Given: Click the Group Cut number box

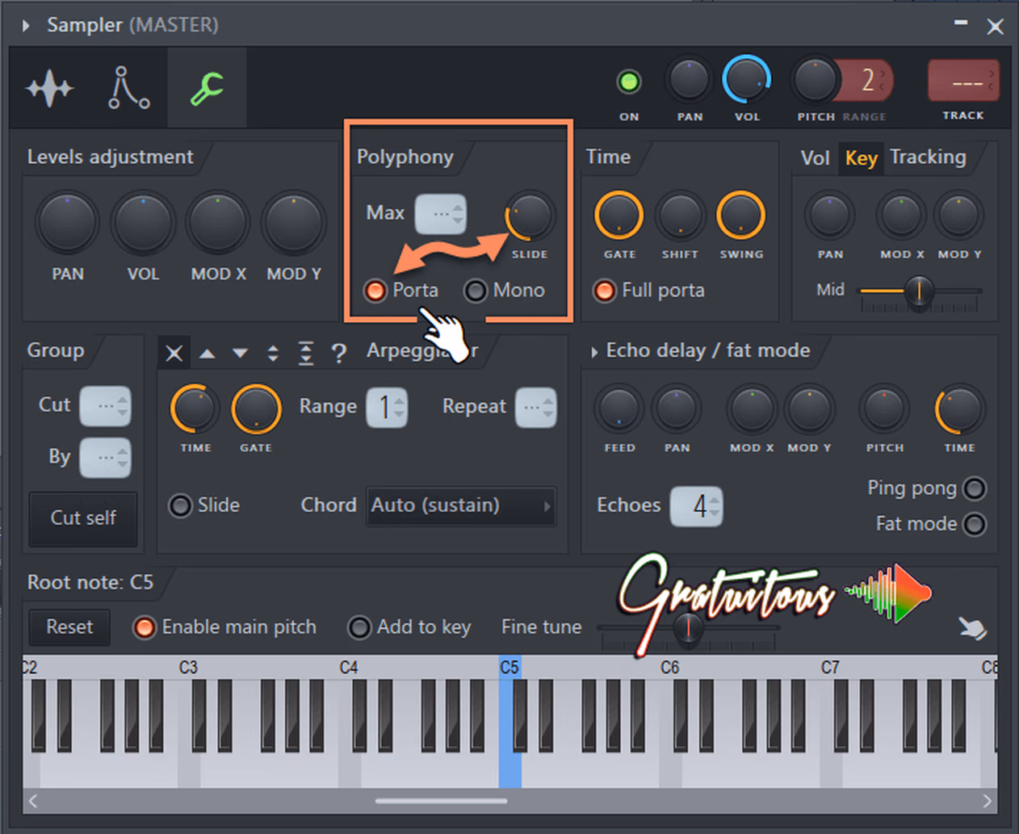Looking at the screenshot, I should point(105,406).
